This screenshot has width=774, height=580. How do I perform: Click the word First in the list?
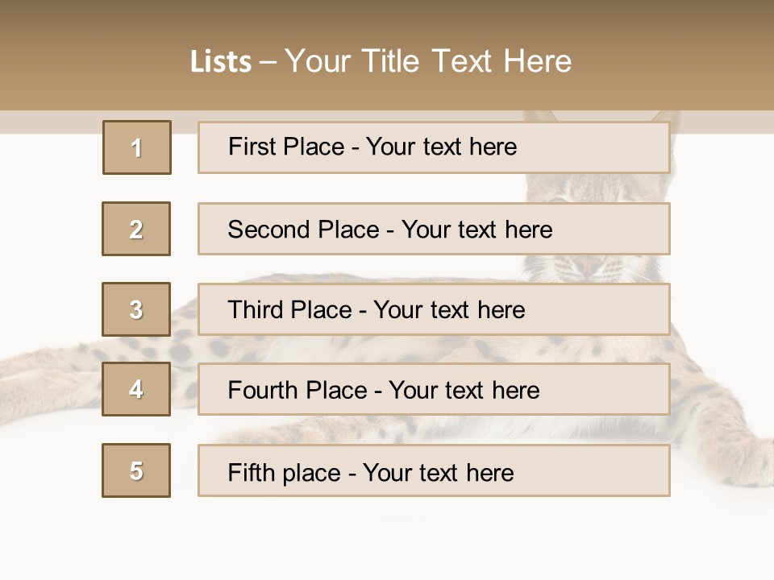click(x=251, y=147)
